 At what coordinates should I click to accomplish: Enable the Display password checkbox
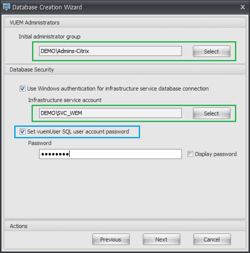(x=190, y=154)
